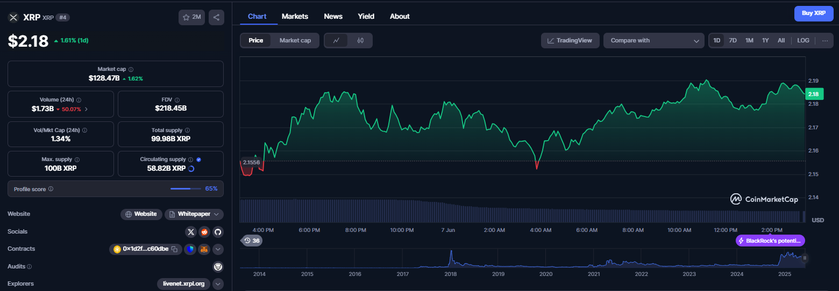Click the blue shield icon in Contracts
The image size is (839, 291).
click(x=190, y=249)
